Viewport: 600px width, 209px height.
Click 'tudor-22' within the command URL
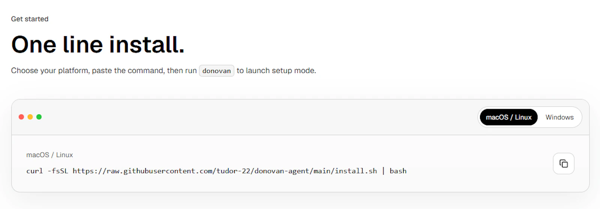pos(233,171)
